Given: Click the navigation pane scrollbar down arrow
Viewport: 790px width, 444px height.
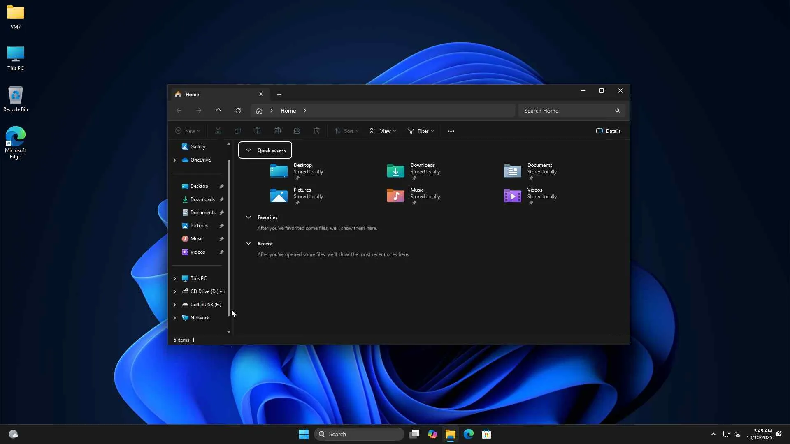Looking at the screenshot, I should click(x=229, y=331).
